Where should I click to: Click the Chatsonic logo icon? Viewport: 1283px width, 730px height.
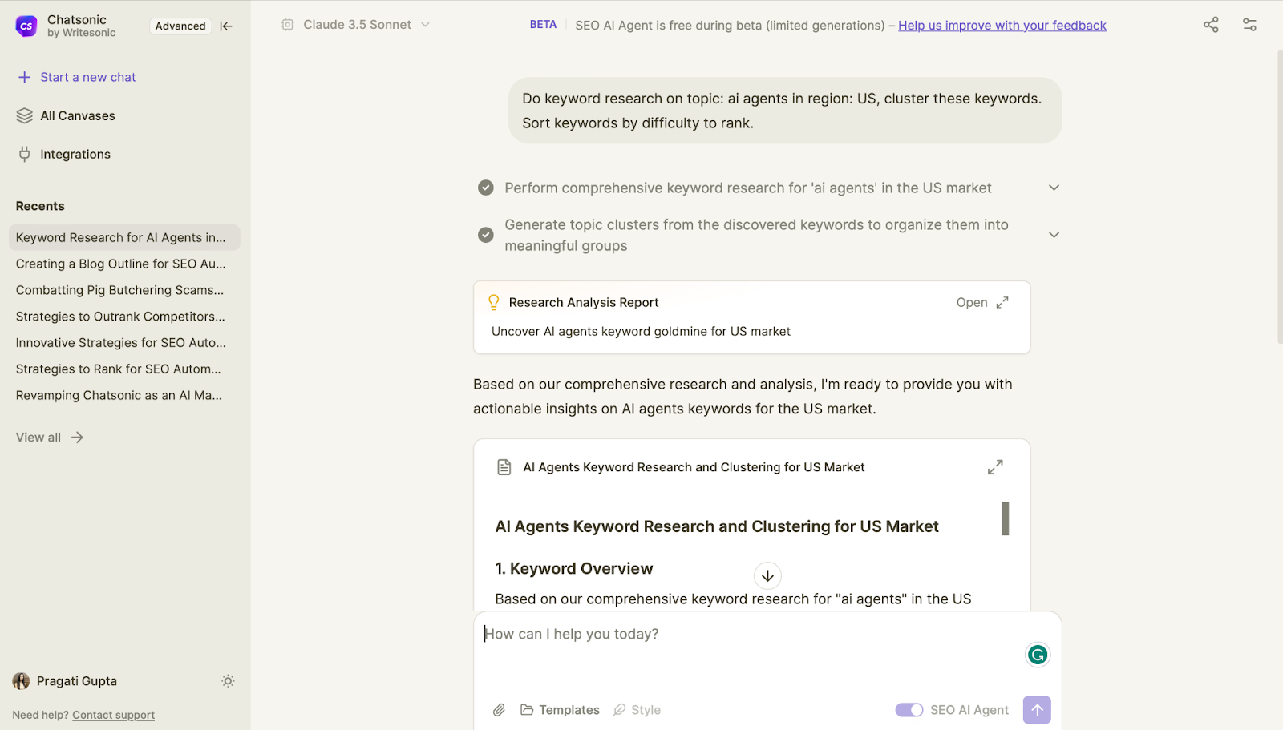pyautogui.click(x=26, y=26)
